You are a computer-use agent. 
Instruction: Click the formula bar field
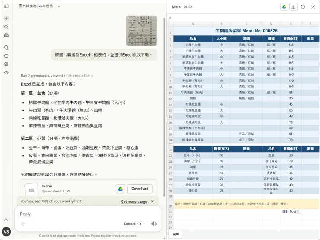[245, 18]
